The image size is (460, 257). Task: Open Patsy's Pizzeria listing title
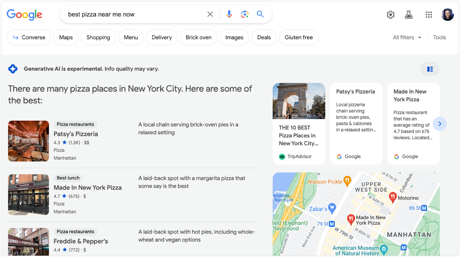click(x=76, y=134)
